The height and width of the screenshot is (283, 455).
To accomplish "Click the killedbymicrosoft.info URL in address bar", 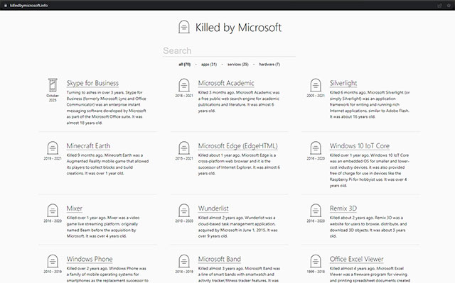I will click(28, 5).
